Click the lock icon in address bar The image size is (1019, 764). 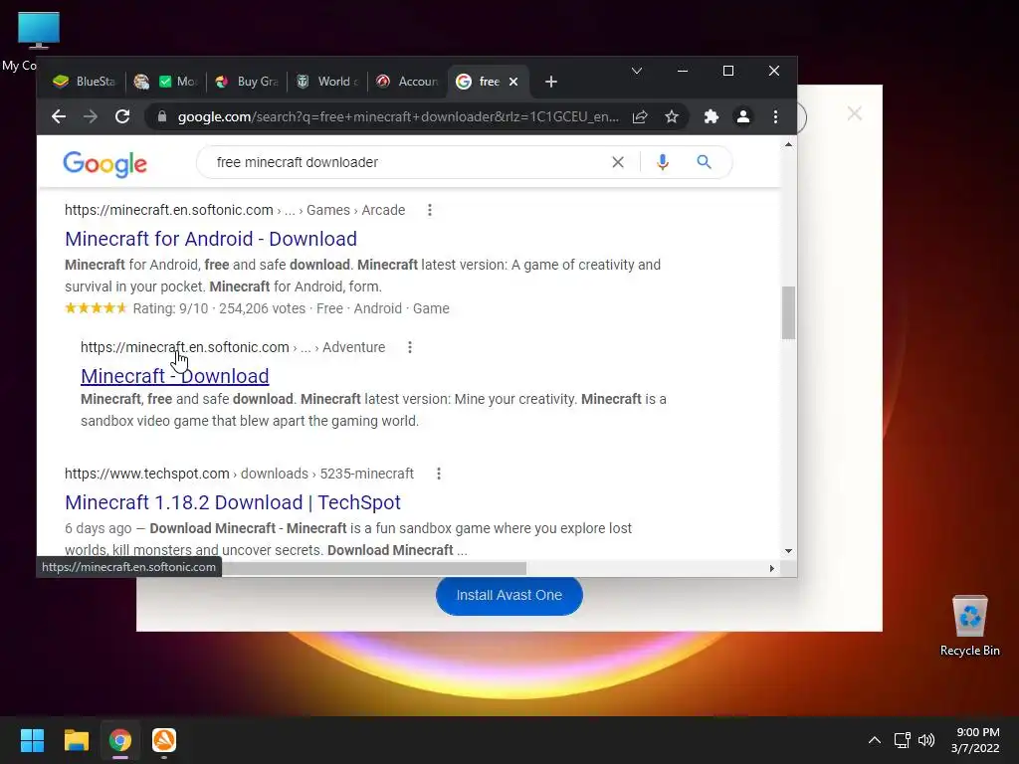point(162,117)
